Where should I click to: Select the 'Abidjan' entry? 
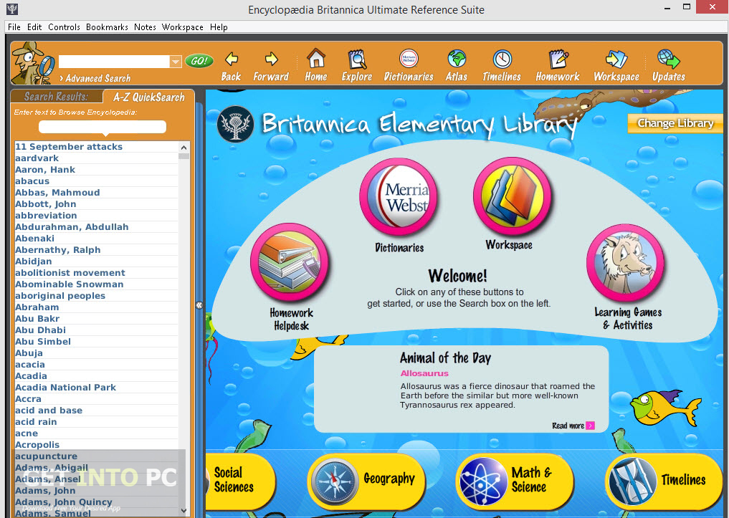coord(96,261)
